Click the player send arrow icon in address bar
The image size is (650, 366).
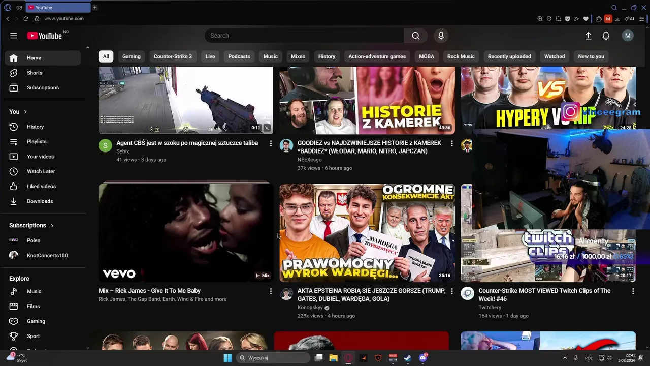pos(576,19)
